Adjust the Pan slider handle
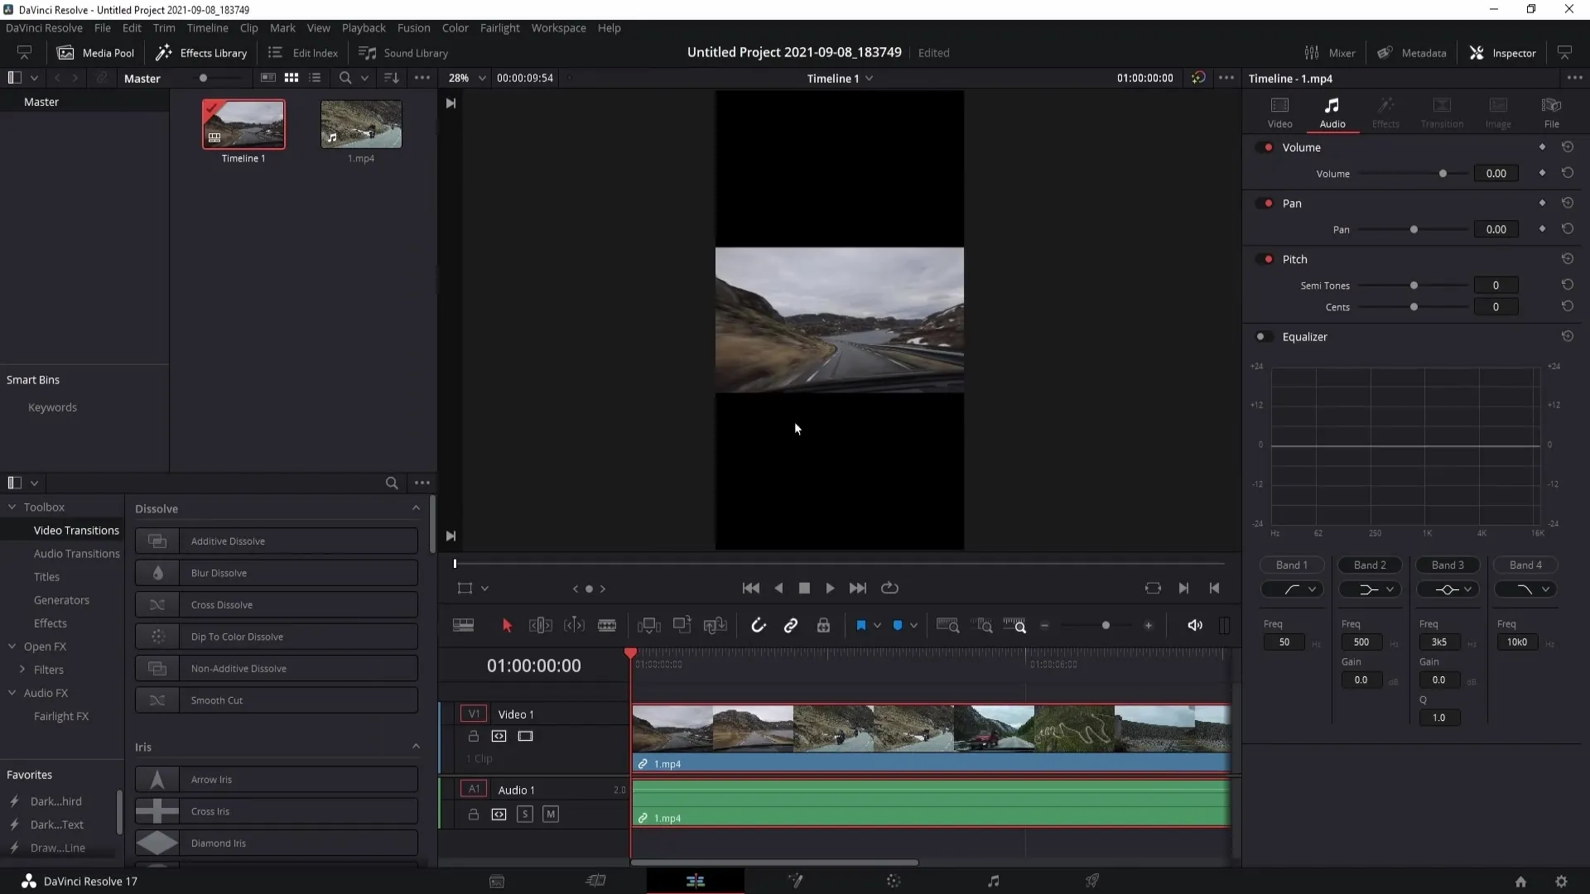The image size is (1590, 894). point(1414,230)
